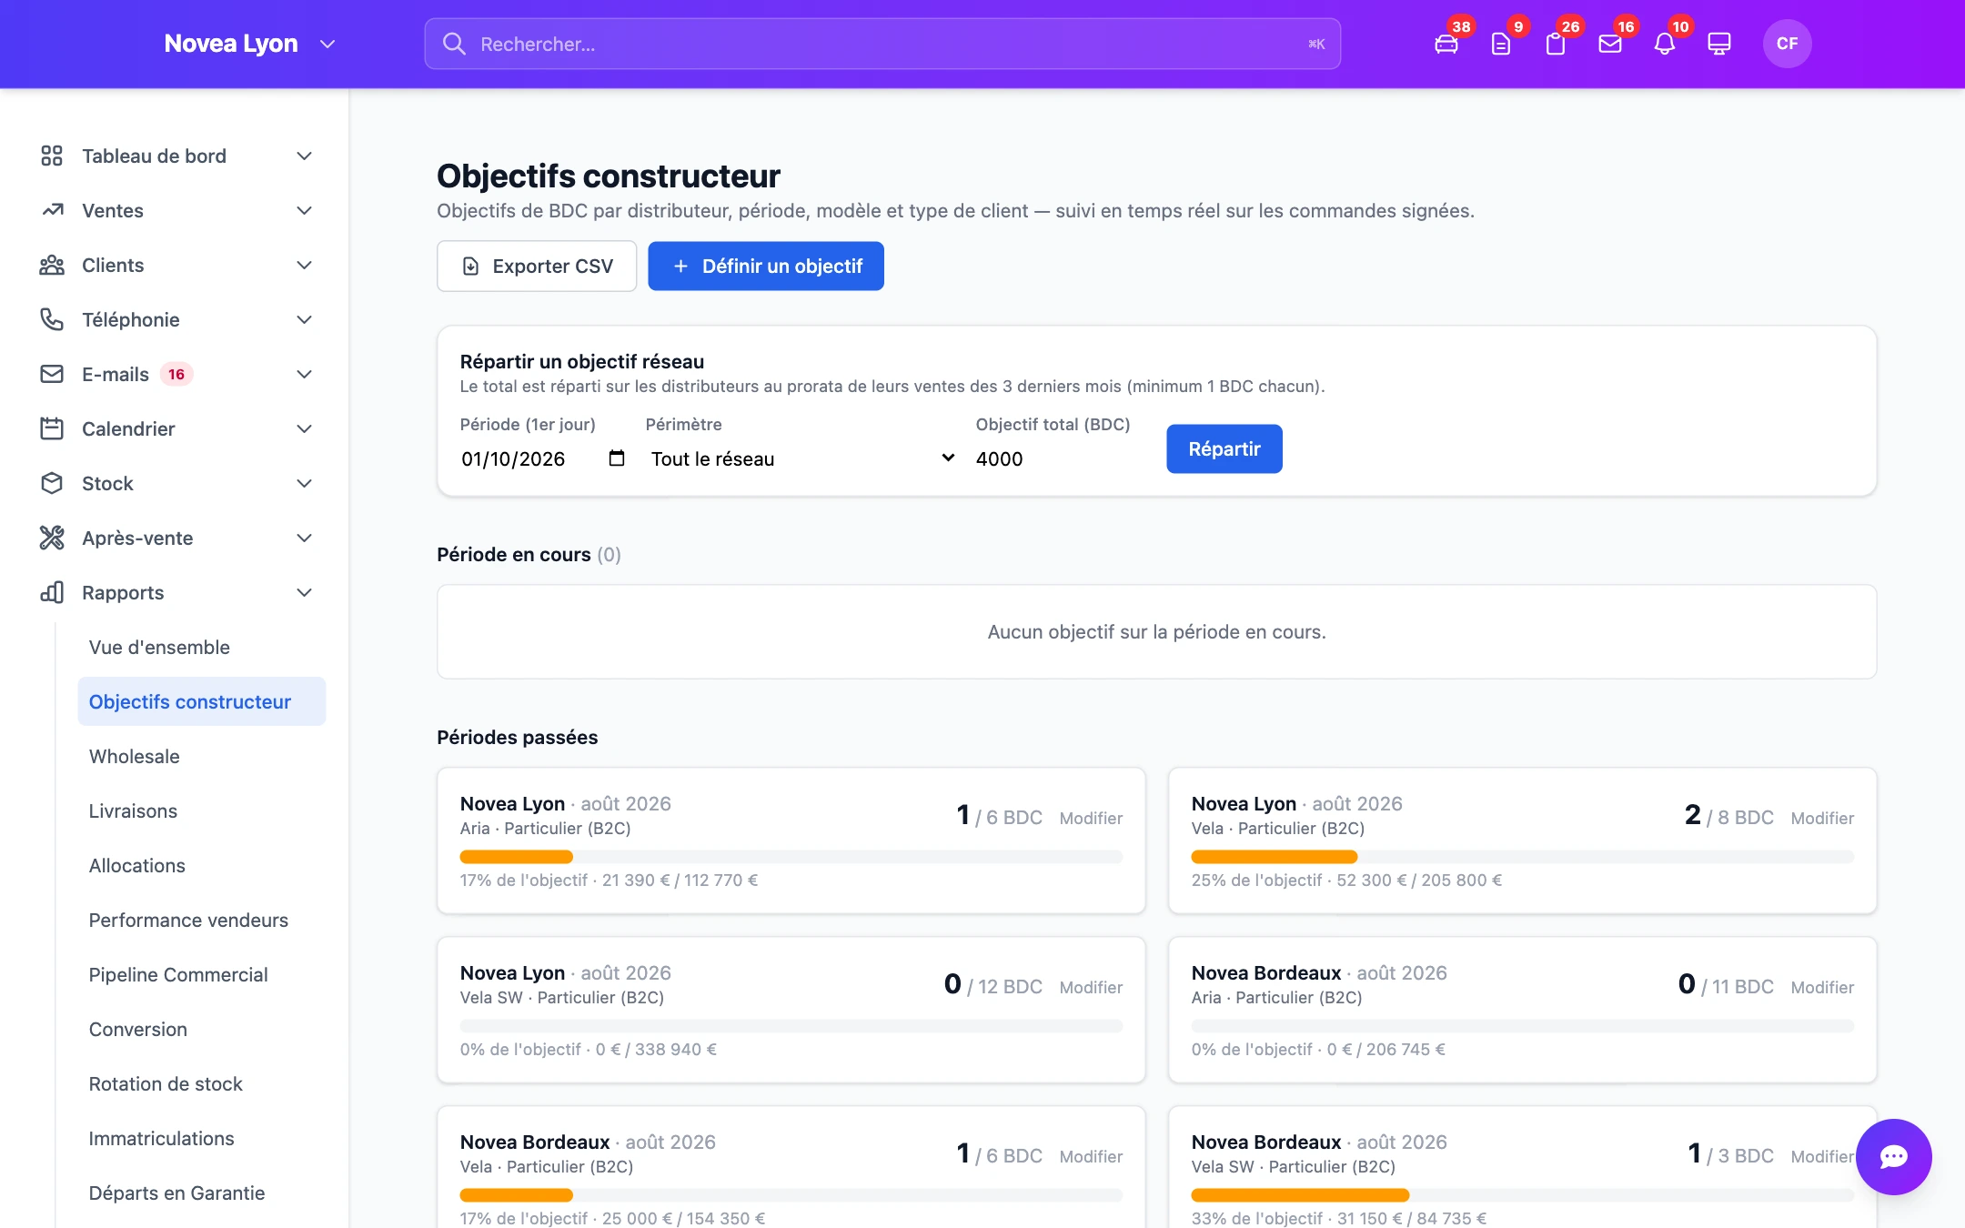Click the E-mails envelope icon in sidebar
The height and width of the screenshot is (1228, 1965).
tap(52, 374)
